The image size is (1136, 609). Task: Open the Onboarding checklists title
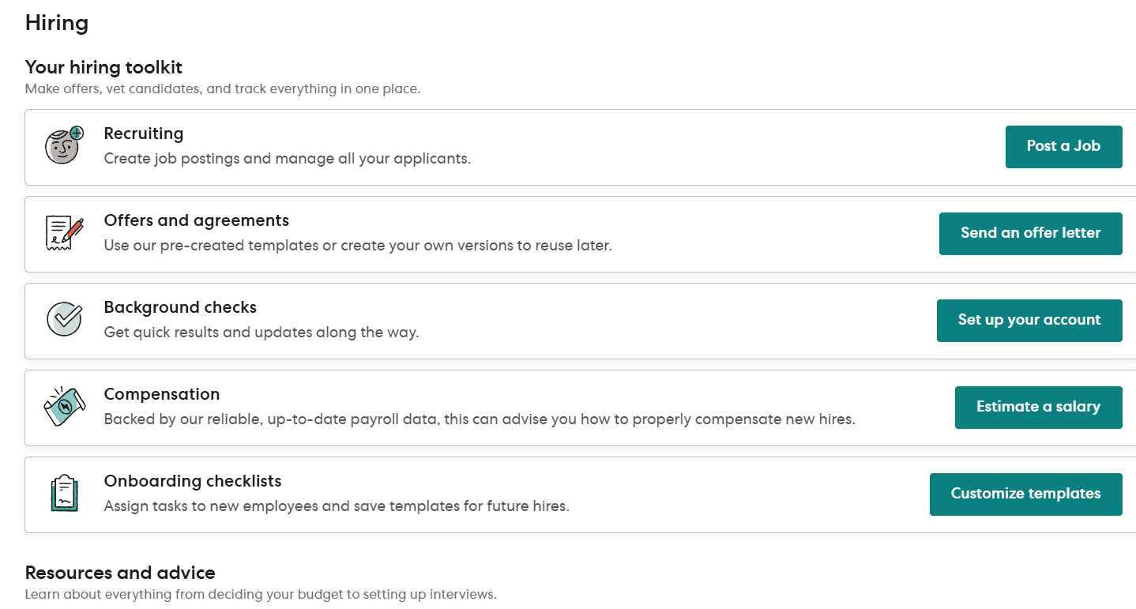tap(193, 481)
